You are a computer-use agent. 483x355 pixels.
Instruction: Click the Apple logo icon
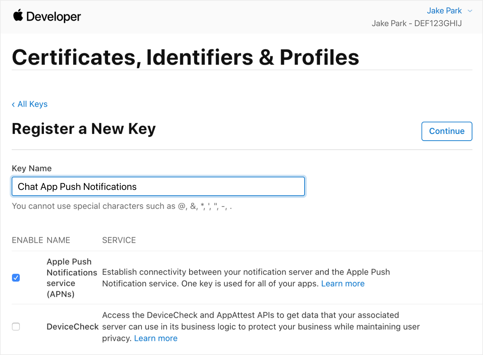point(18,16)
